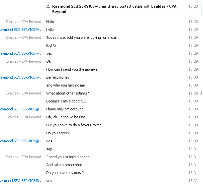Open Raymond SEO SERVICE name in contact notice
203x186 pixels.
[x=76, y=6]
